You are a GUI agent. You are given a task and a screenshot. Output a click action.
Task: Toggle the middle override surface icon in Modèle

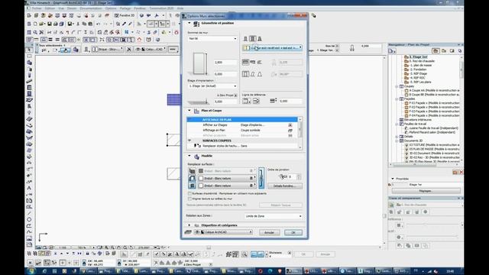(x=192, y=178)
